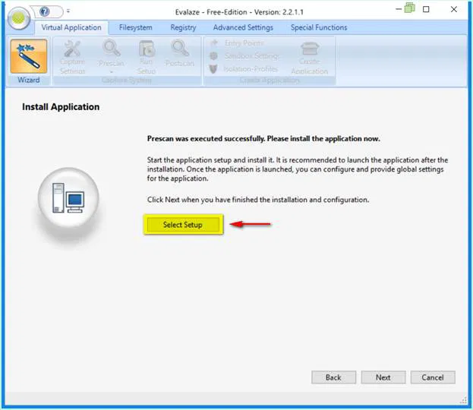Maximize the Evalaze window
This screenshot has height=410, width=473.
tap(426, 9)
